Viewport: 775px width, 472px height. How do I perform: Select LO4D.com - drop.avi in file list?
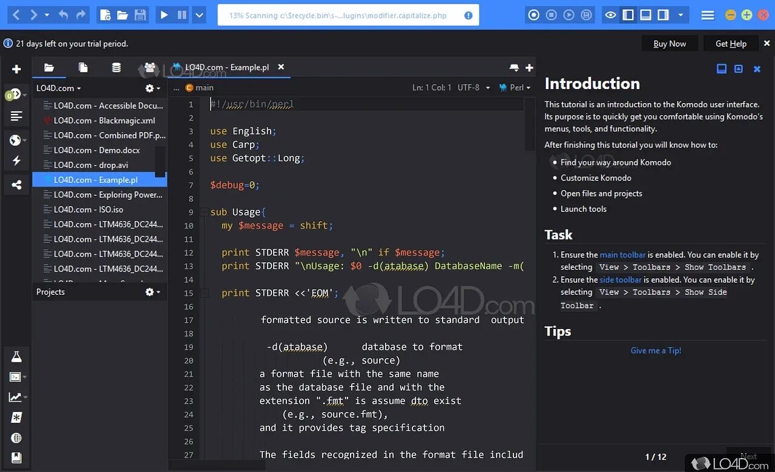coord(91,165)
